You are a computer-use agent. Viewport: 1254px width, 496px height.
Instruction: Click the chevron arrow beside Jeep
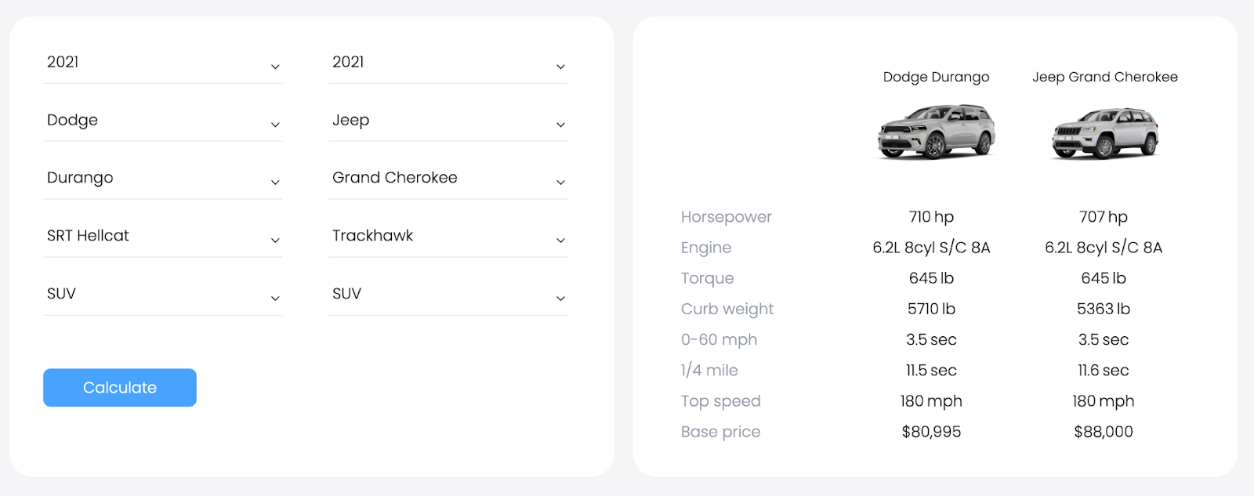(560, 125)
